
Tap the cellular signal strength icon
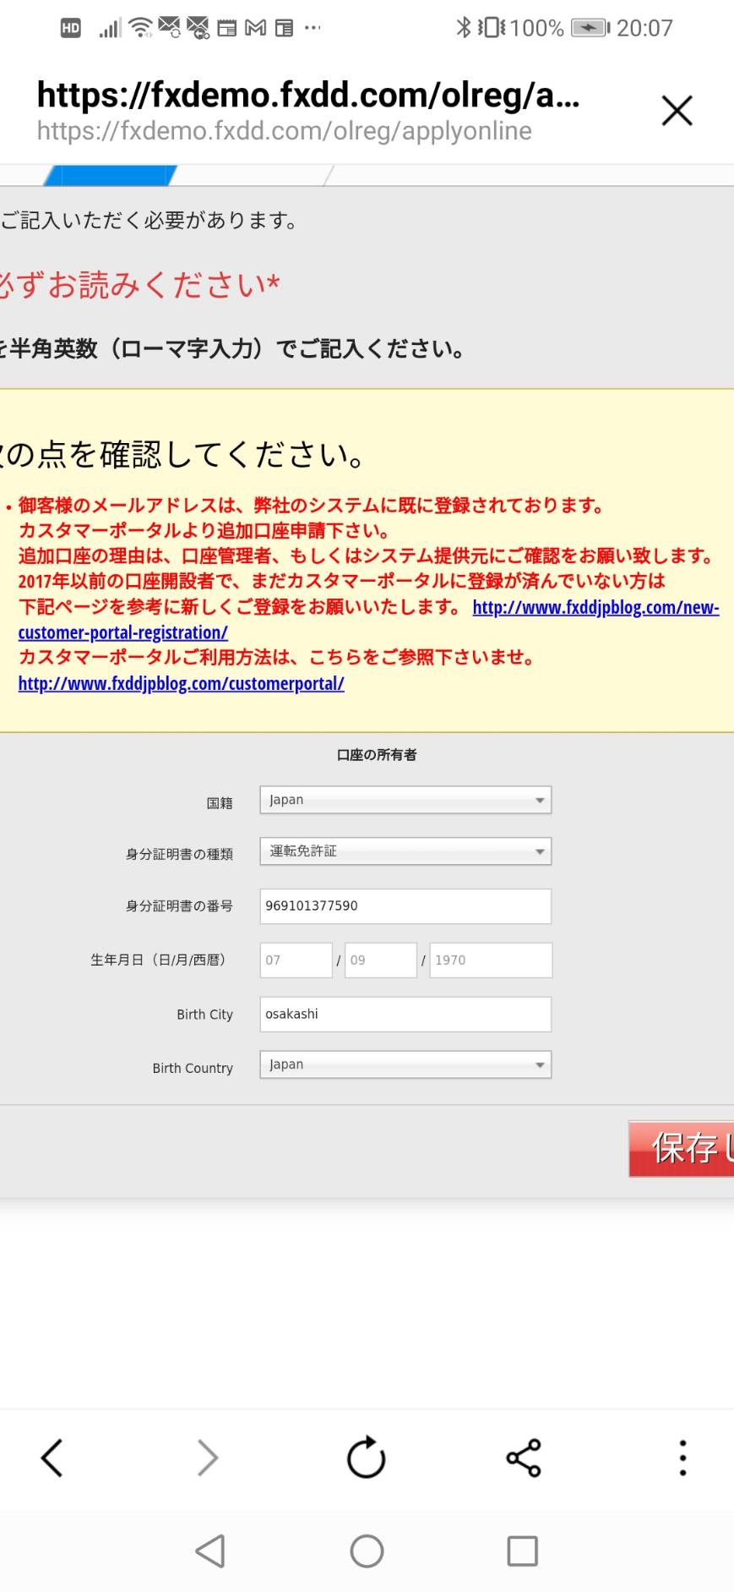(x=110, y=29)
